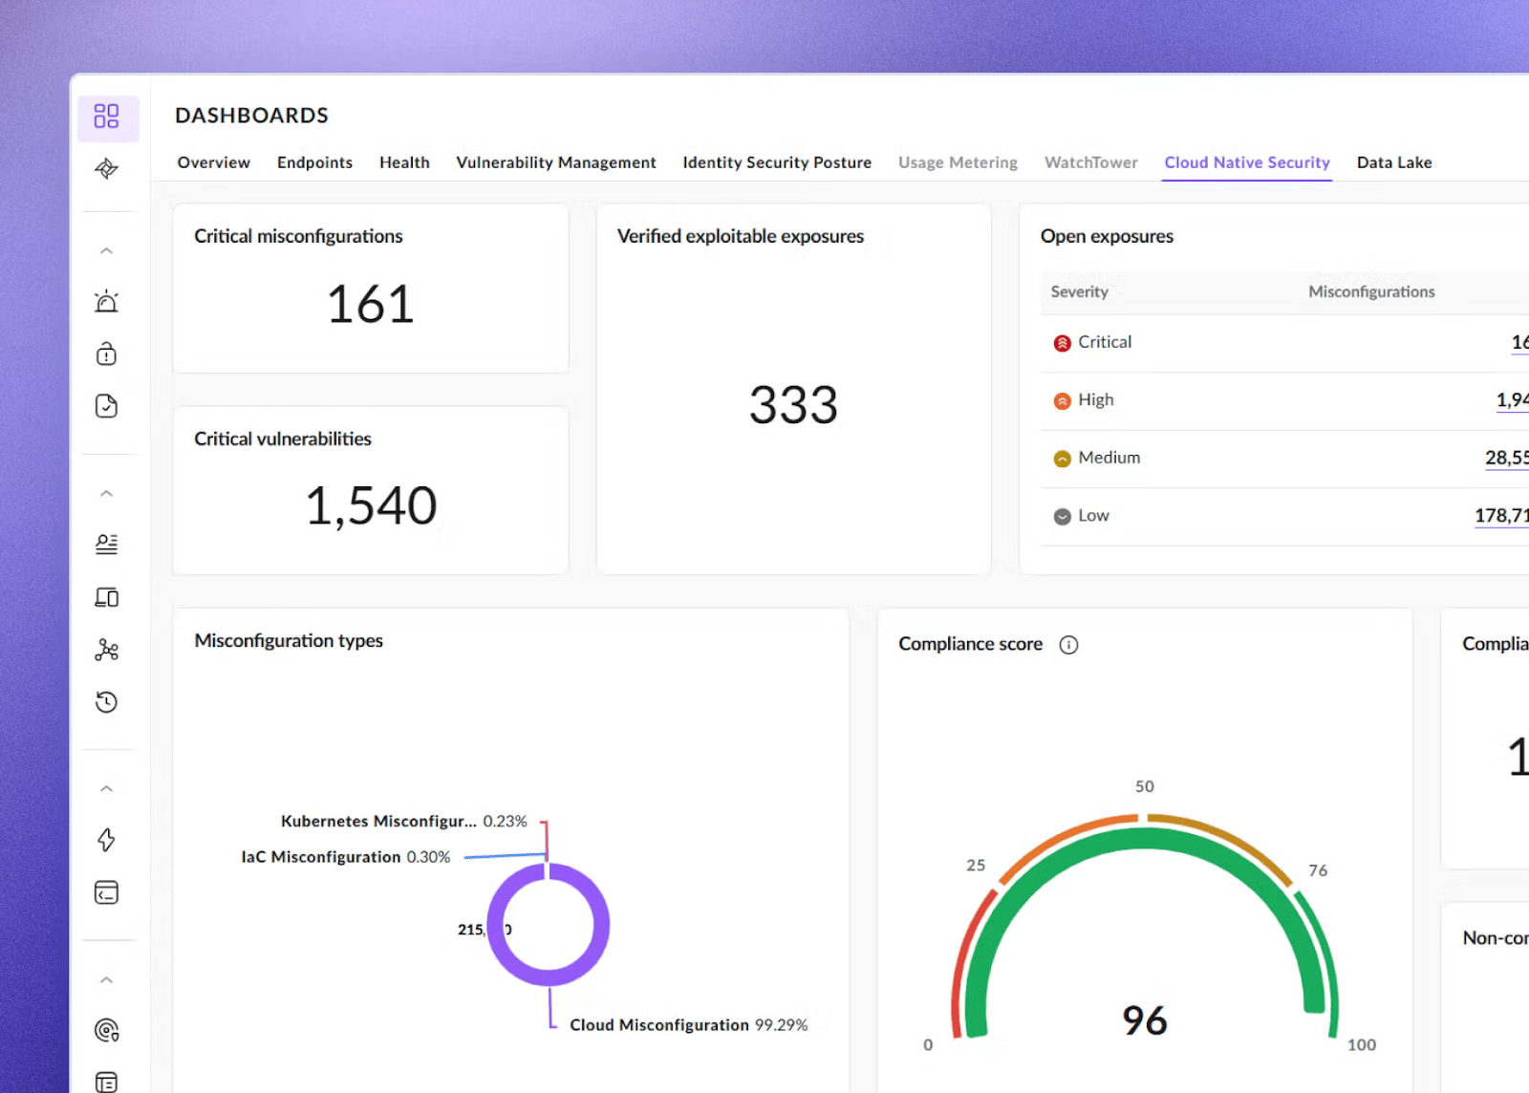Open the network graph icon in sidebar
Viewport: 1529px width, 1093px height.
pyautogui.click(x=106, y=651)
